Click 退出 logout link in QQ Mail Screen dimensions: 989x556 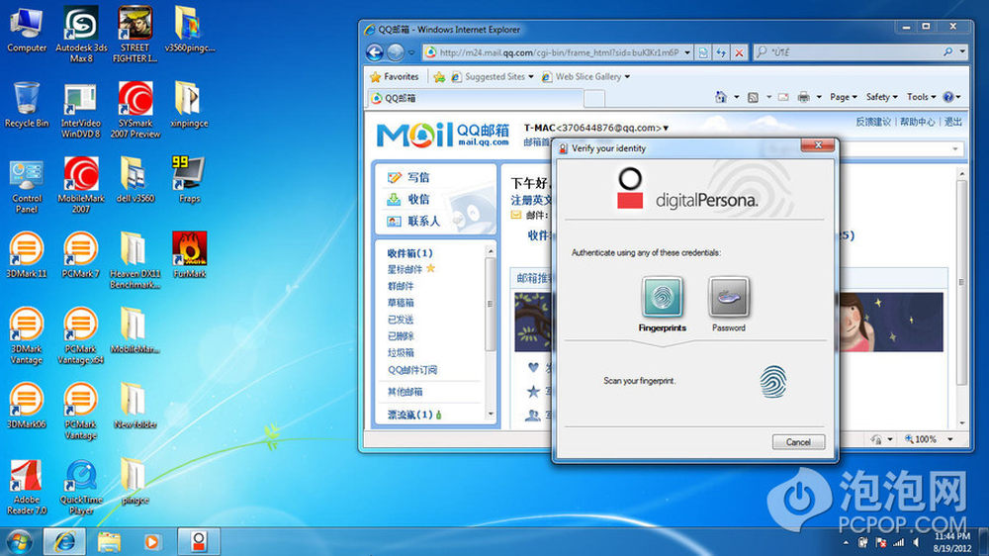pos(953,122)
